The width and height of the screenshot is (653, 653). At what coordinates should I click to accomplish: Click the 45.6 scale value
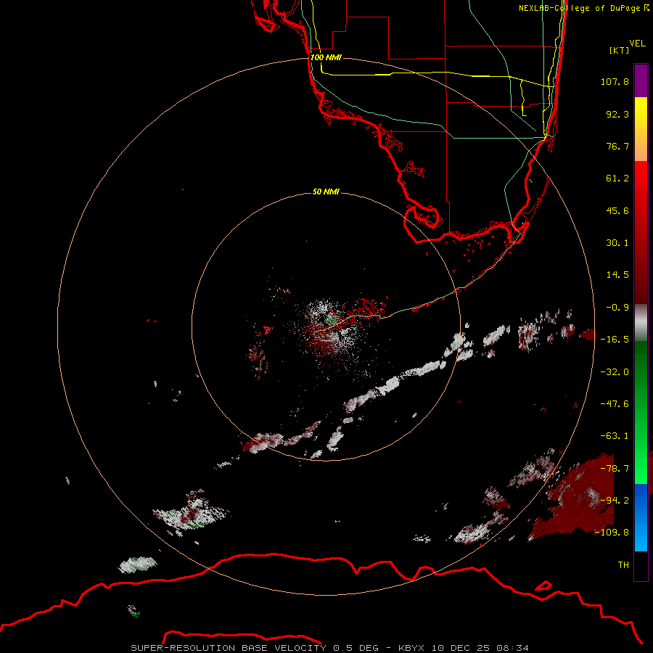click(617, 210)
